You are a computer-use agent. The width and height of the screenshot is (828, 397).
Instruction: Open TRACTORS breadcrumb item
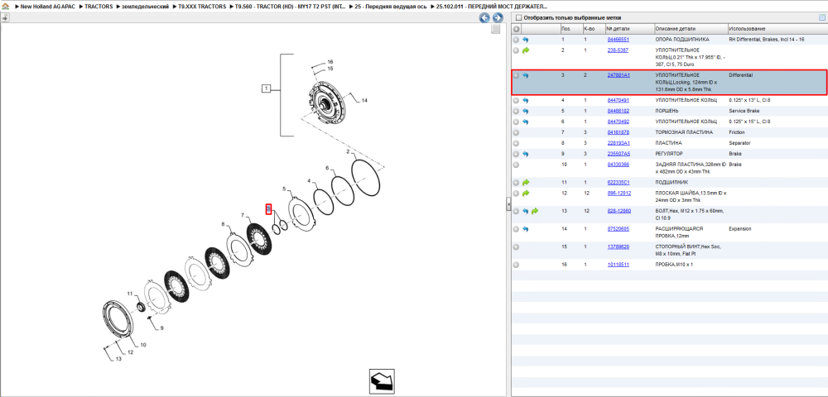click(x=97, y=7)
